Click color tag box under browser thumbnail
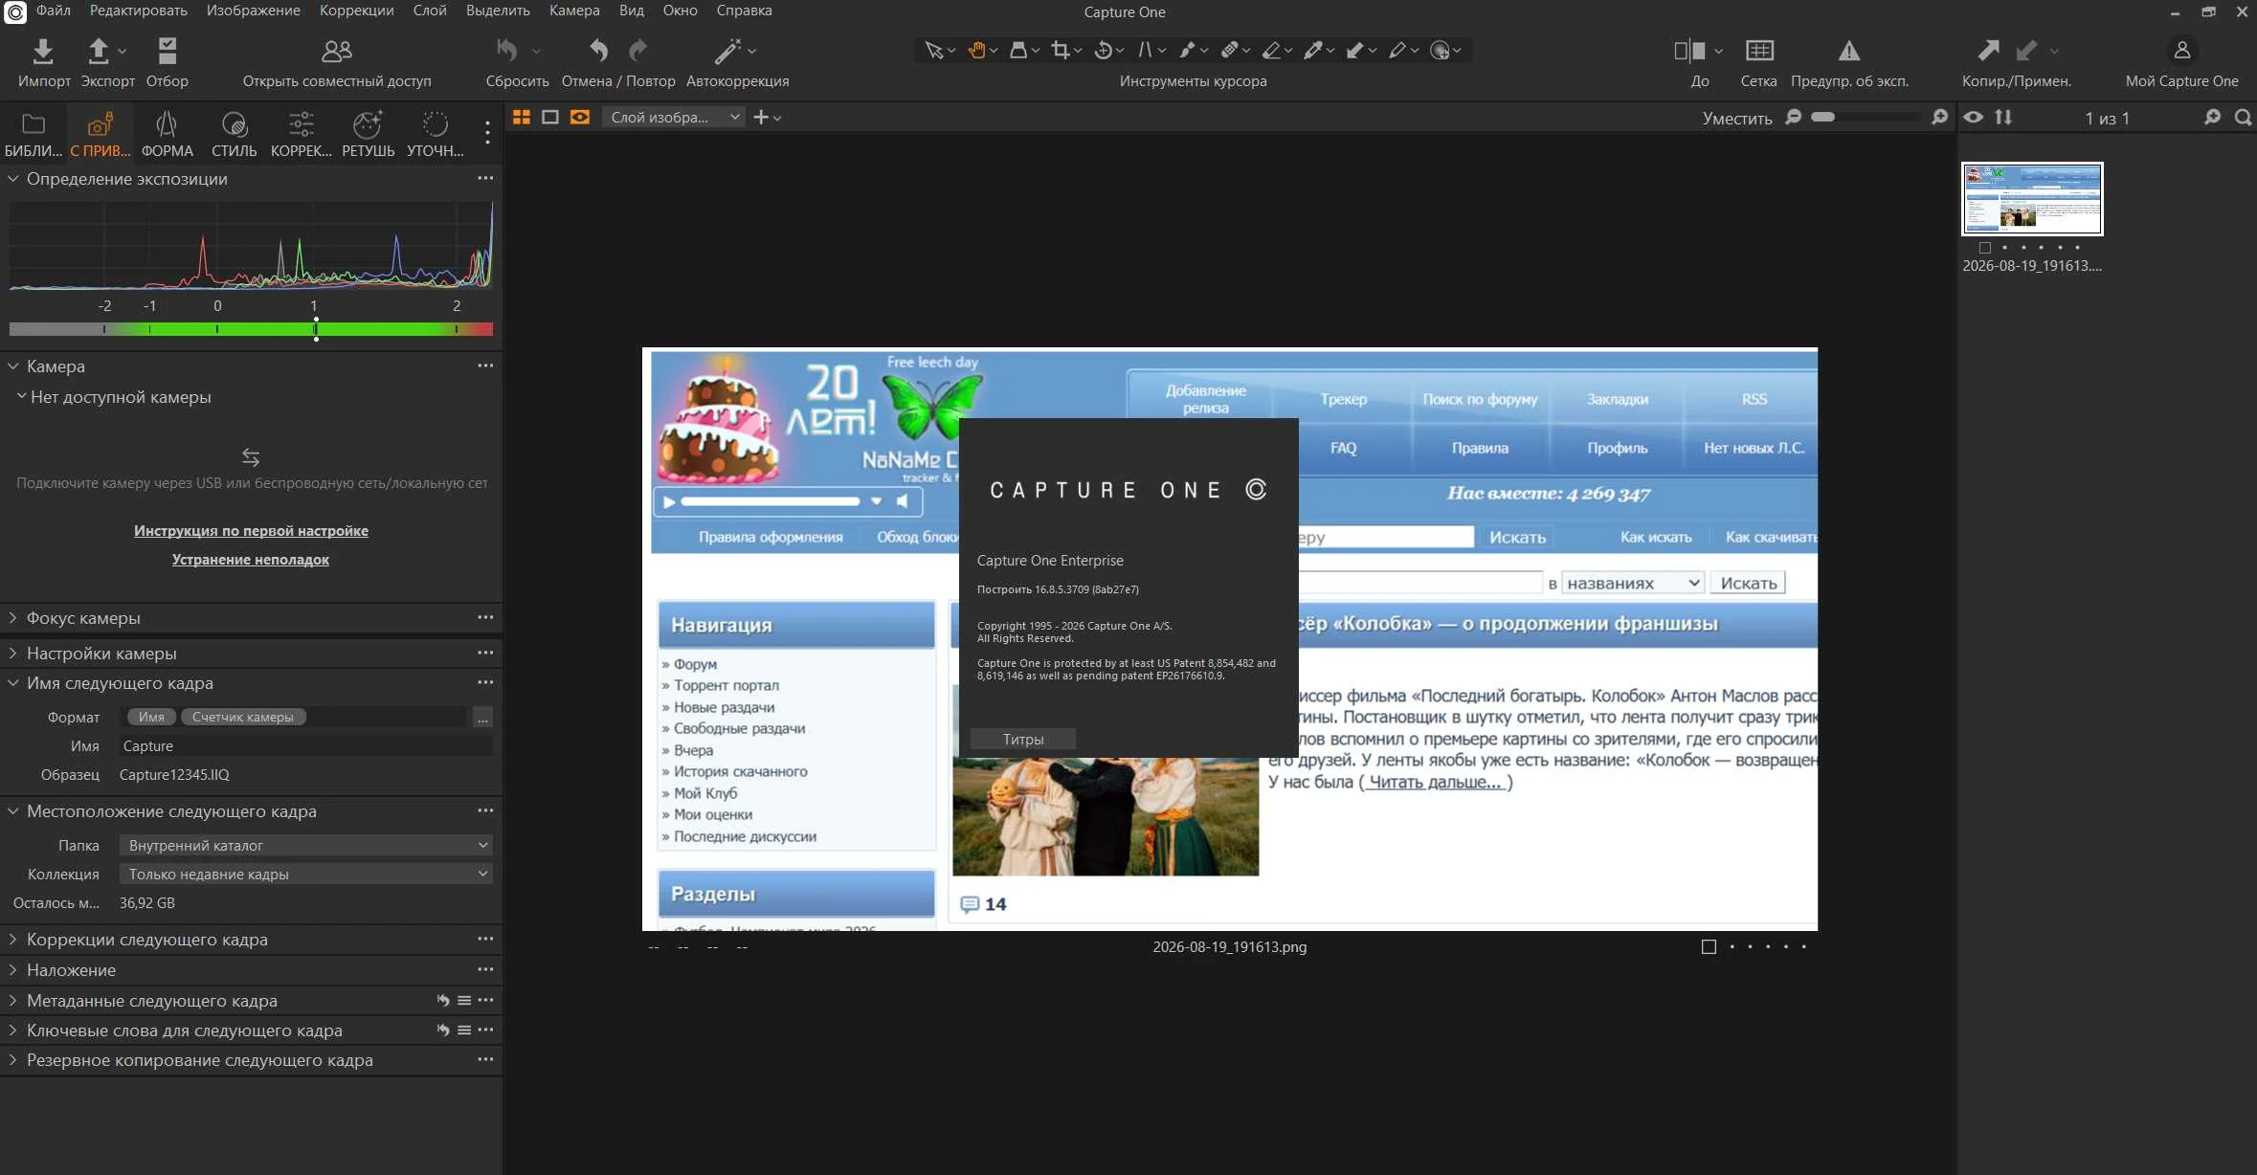This screenshot has height=1175, width=2257. [1985, 248]
